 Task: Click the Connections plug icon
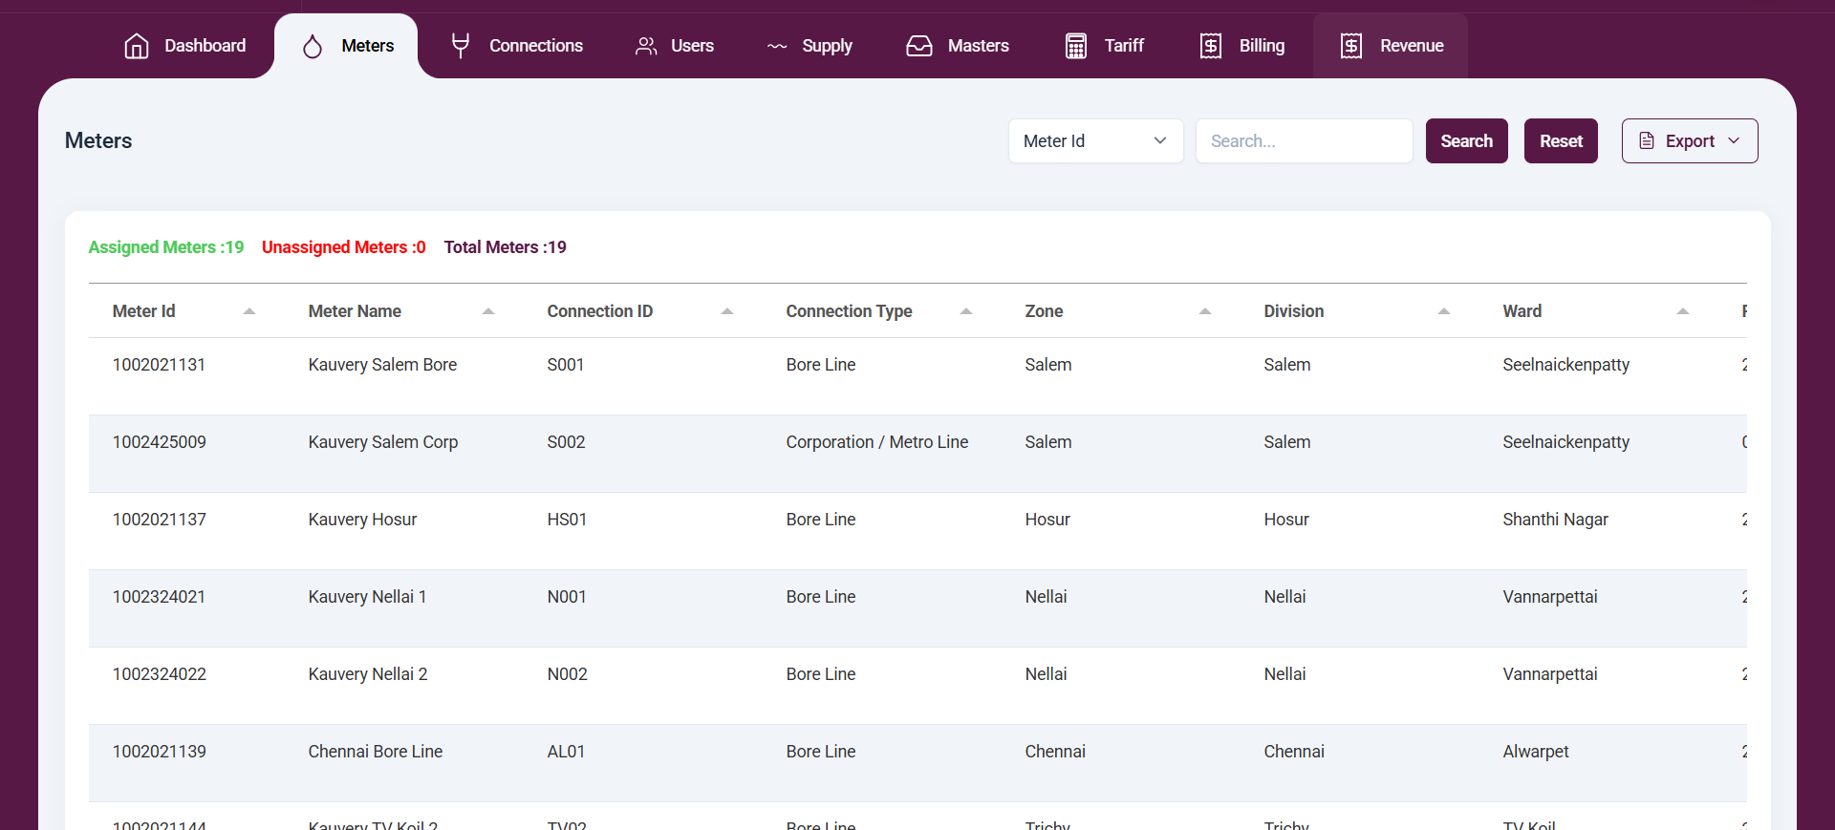click(x=461, y=46)
